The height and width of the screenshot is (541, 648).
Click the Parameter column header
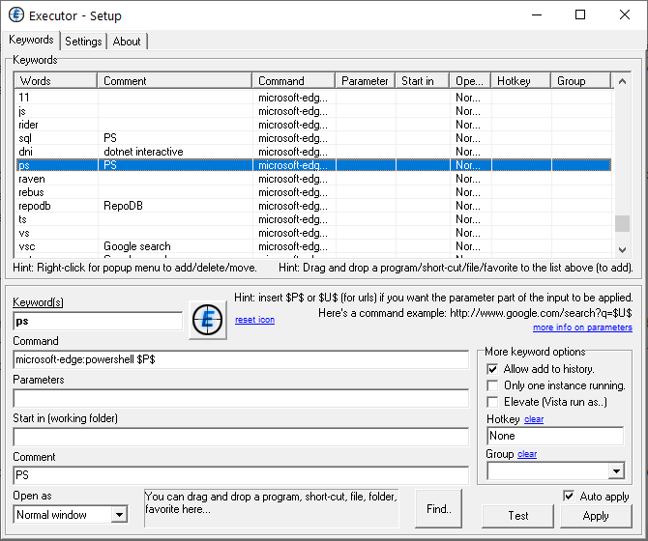[x=366, y=81]
